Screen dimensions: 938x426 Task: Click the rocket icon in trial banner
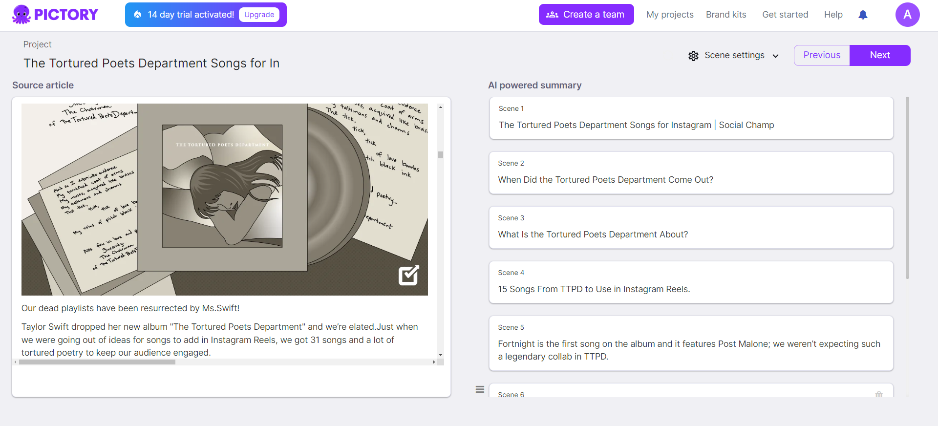138,15
